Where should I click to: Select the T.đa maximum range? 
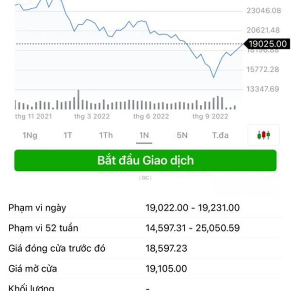pyautogui.click(x=220, y=135)
